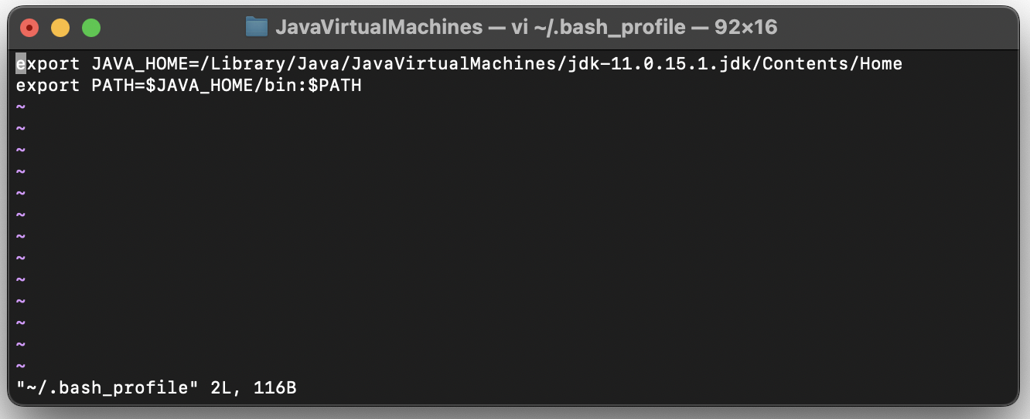
Task: Click the window title text JavaVirtualMachines
Action: click(x=379, y=28)
